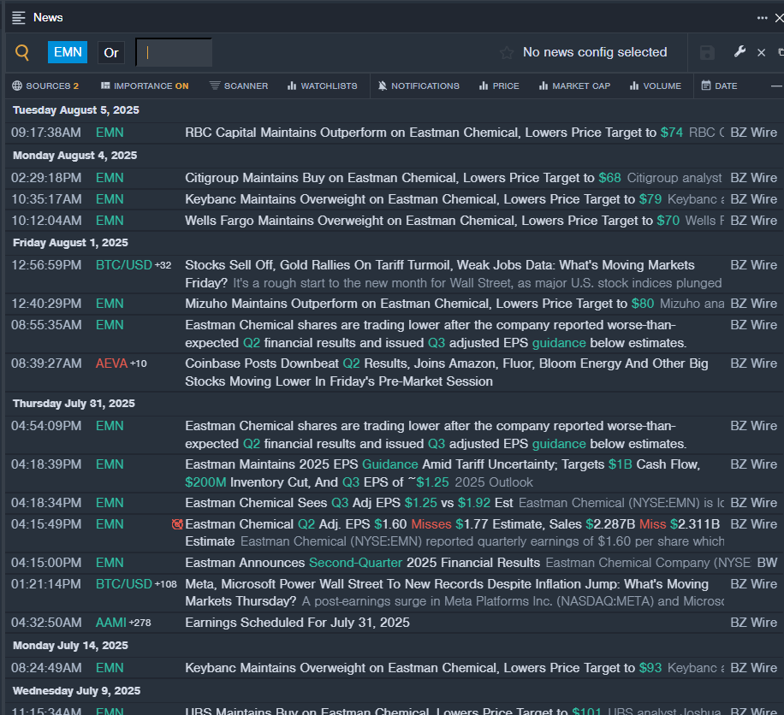Click the +32 related tickers badge
The image size is (784, 715).
click(x=163, y=265)
